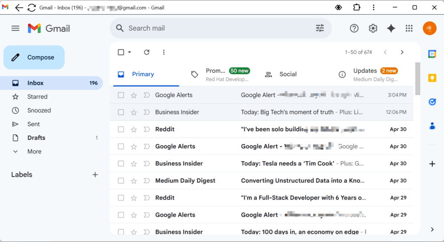Open the More options three-dot menu above mail list

[x=163, y=52]
